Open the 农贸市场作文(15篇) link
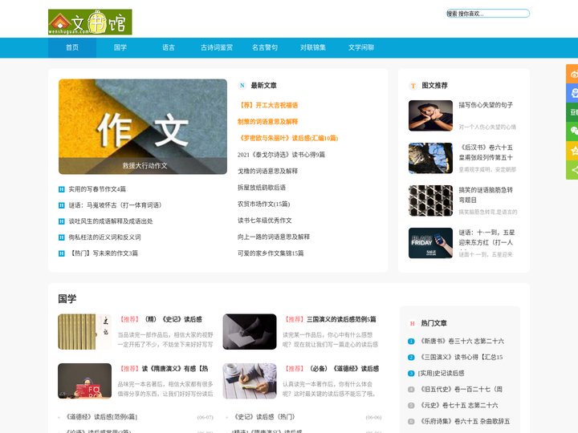This screenshot has height=433, width=578. coord(264,204)
